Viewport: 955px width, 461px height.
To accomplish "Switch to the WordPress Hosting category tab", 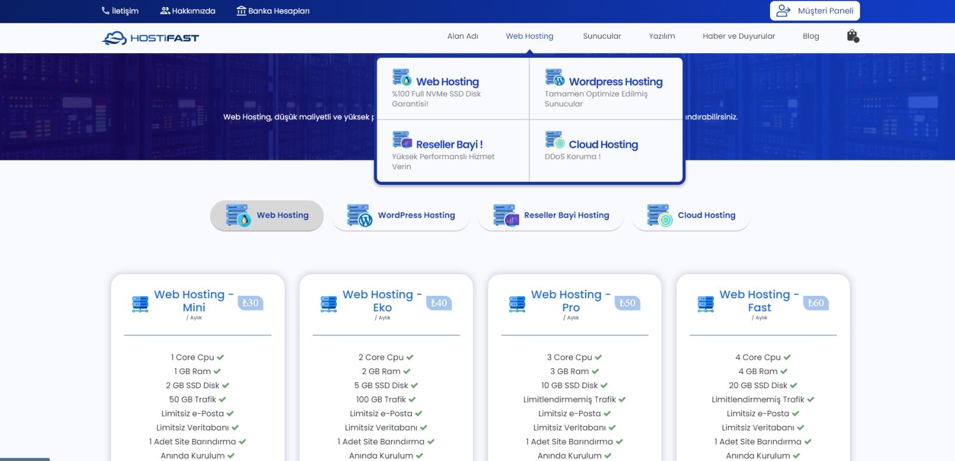I will pos(401,215).
